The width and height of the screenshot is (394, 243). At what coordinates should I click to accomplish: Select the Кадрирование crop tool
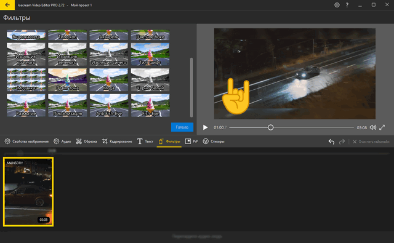tap(117, 141)
